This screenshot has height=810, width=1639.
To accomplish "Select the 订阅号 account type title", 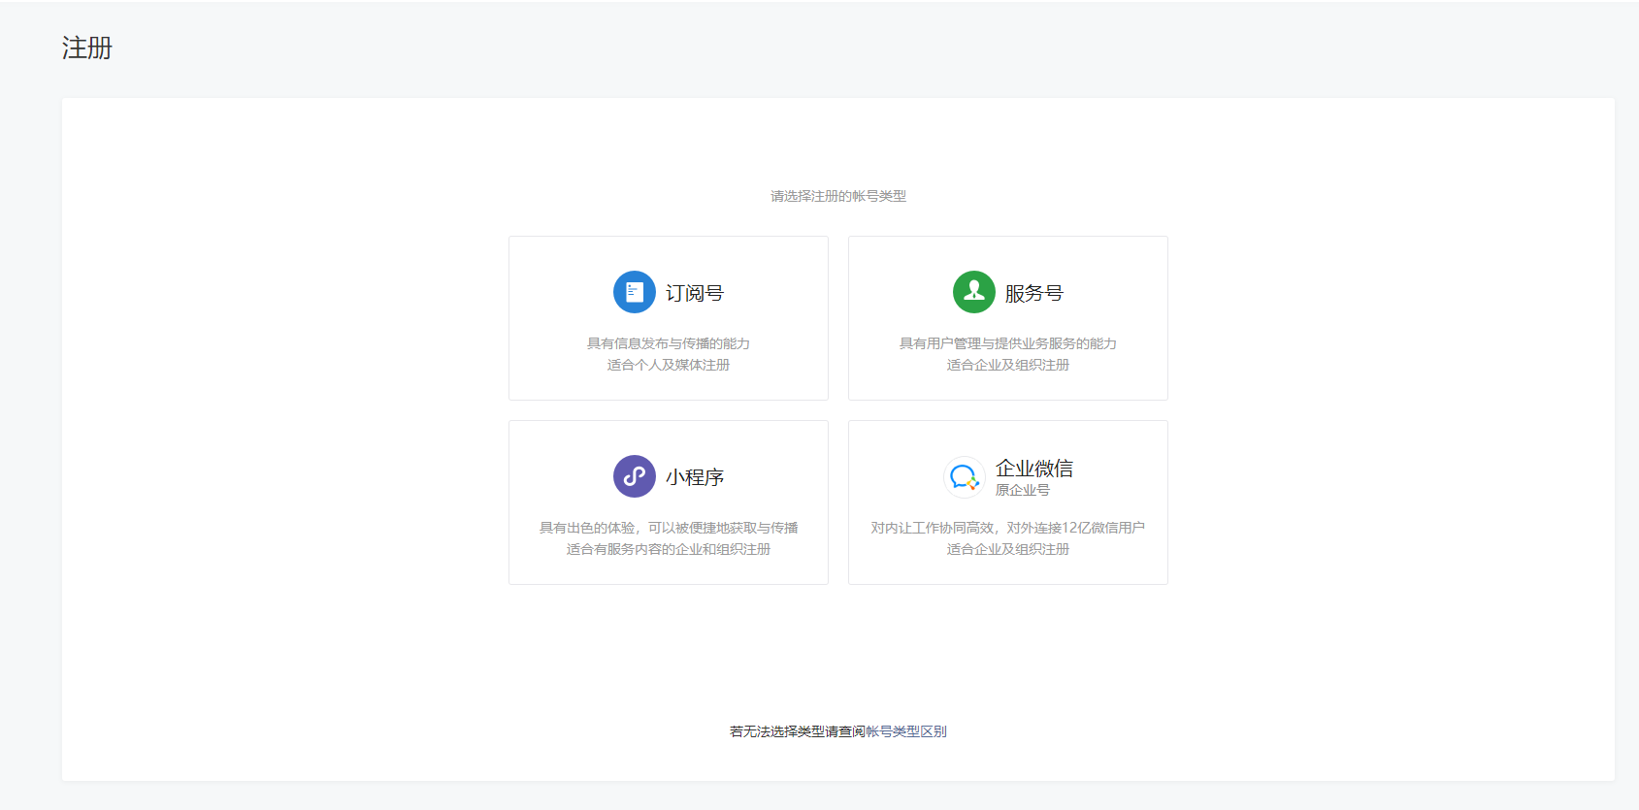I will 695,293.
